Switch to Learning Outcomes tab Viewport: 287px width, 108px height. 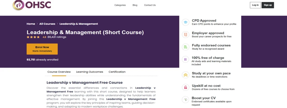[89, 72]
